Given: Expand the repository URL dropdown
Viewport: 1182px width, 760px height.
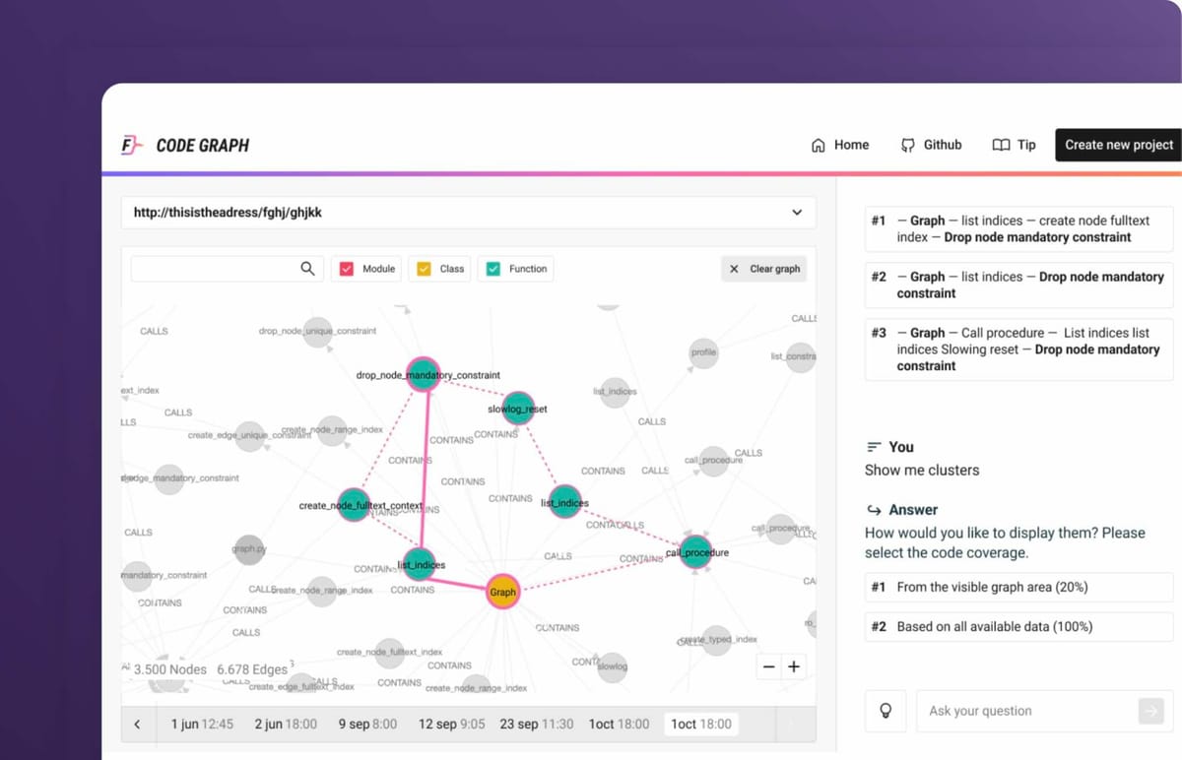Looking at the screenshot, I should coord(797,213).
